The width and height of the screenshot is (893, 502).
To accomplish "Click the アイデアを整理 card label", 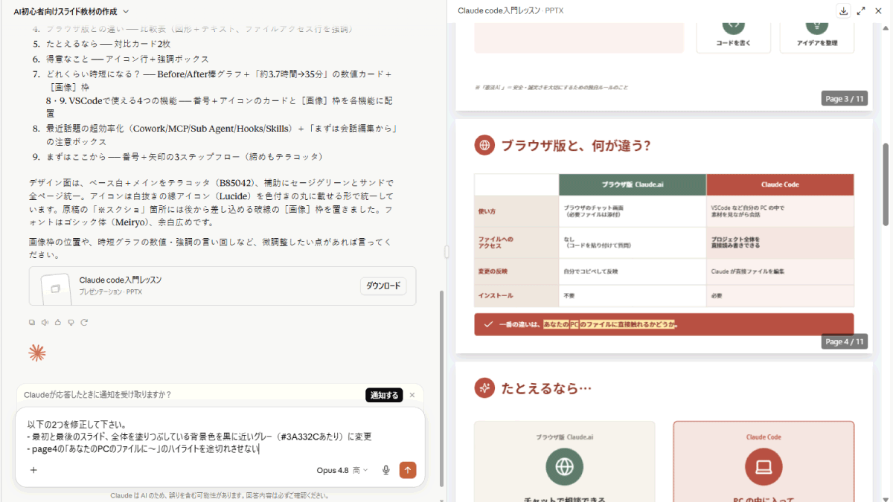I will (x=816, y=42).
